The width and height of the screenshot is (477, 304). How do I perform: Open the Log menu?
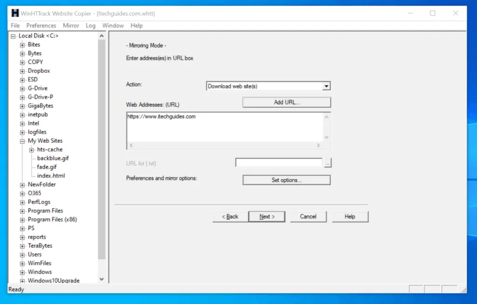pyautogui.click(x=90, y=26)
